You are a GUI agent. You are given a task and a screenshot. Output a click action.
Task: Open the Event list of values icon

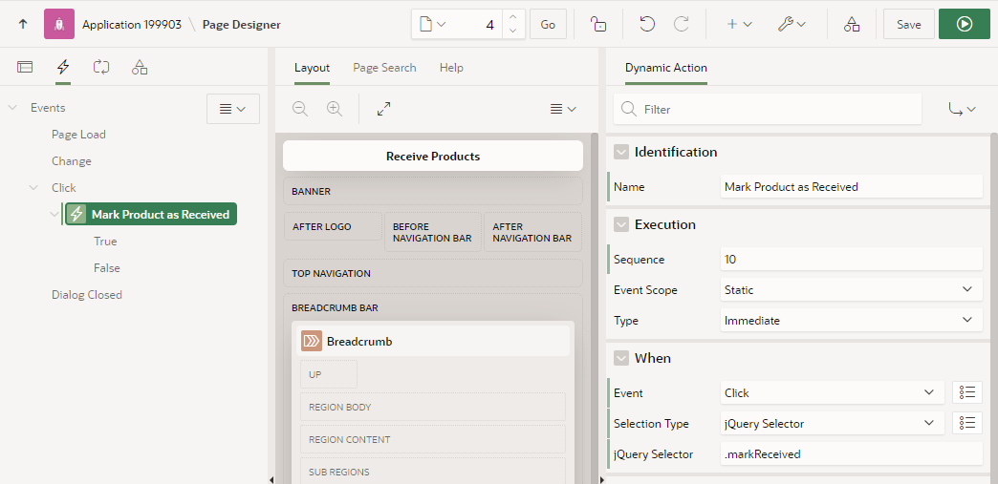click(966, 393)
